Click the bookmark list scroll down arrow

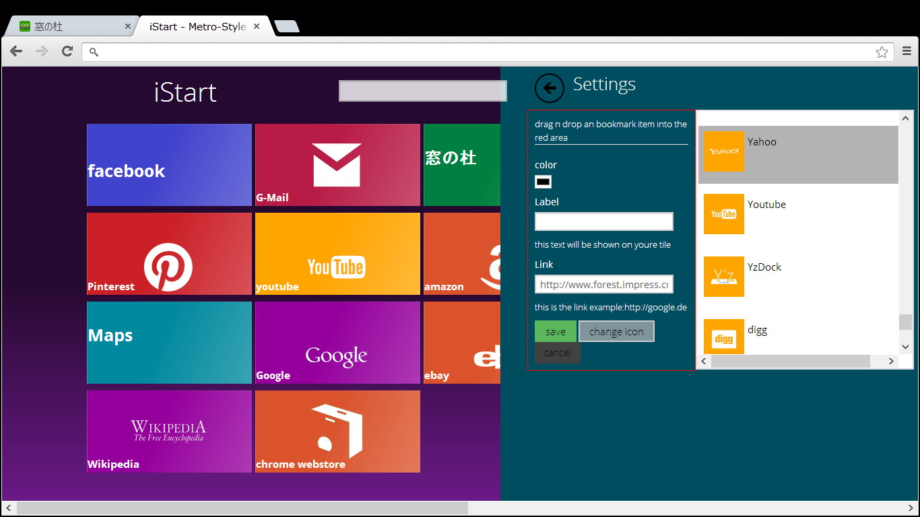pos(906,347)
